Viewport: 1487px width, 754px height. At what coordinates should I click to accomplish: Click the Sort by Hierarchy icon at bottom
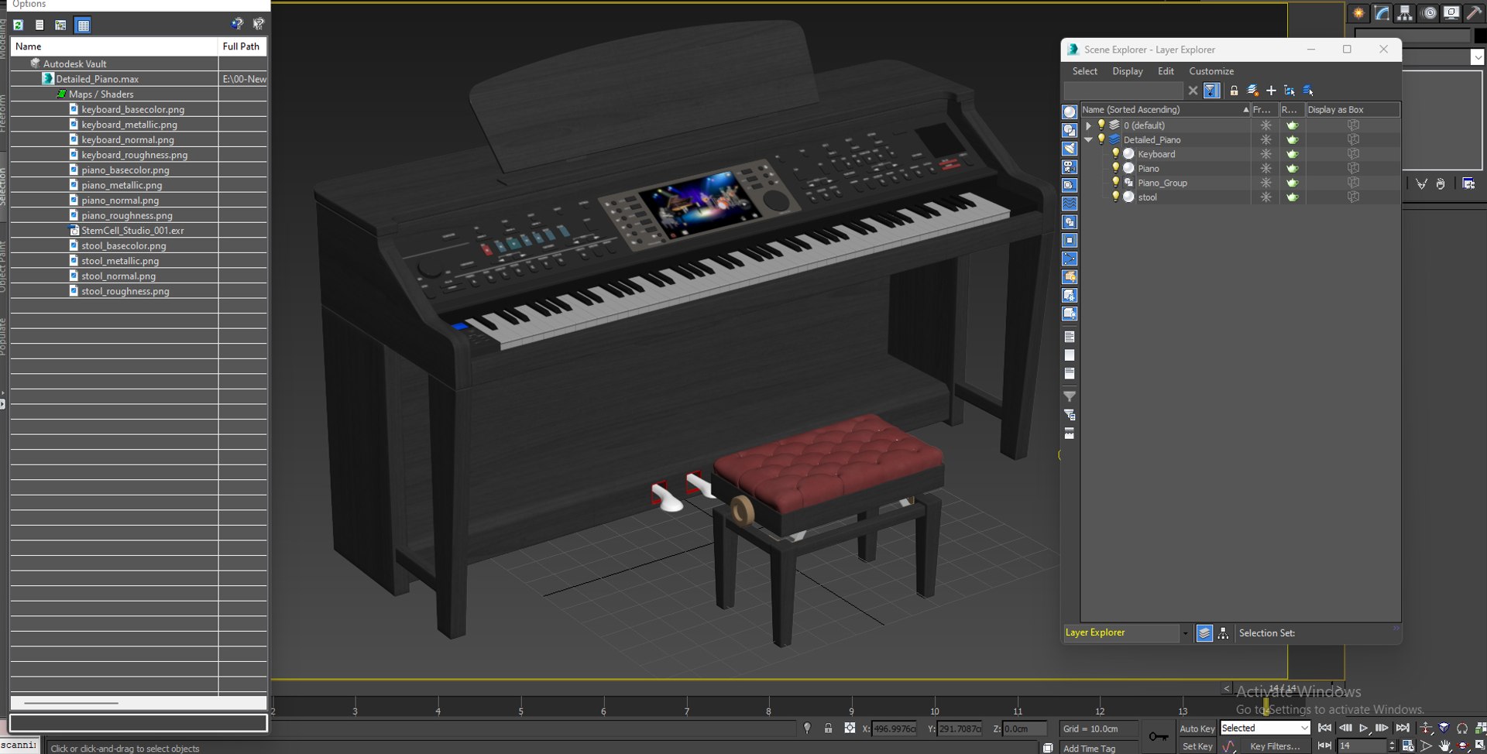(1223, 633)
